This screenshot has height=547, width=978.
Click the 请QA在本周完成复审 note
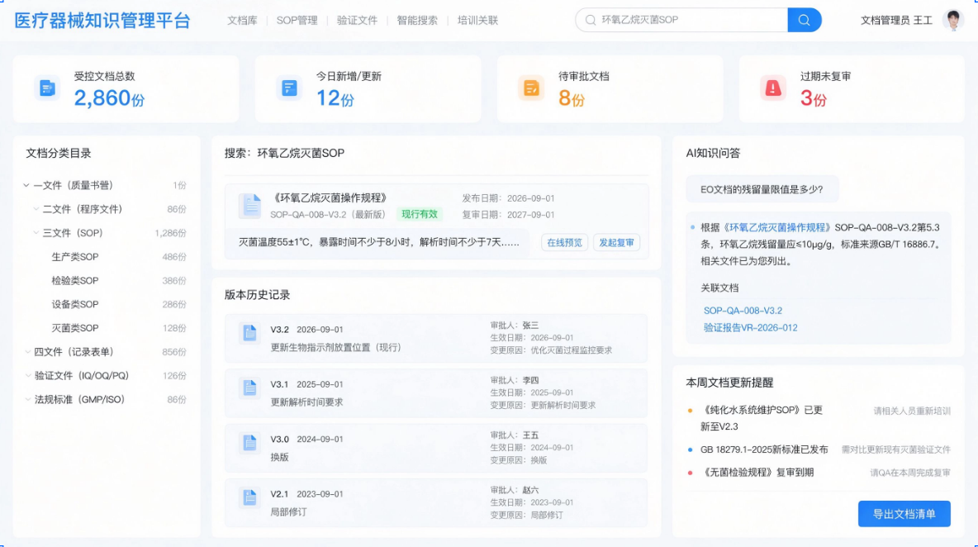coord(910,473)
